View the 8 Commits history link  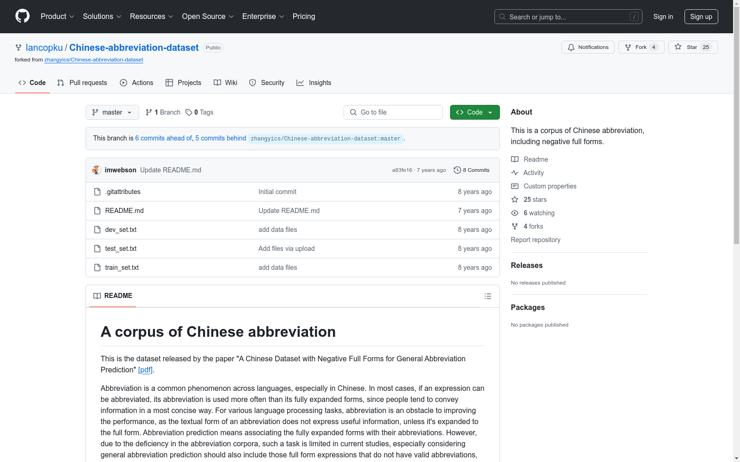(x=472, y=170)
